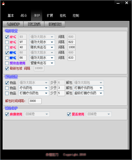Click the MP threshold field showing 66
The width and height of the screenshot is (132, 160).
(23, 58)
